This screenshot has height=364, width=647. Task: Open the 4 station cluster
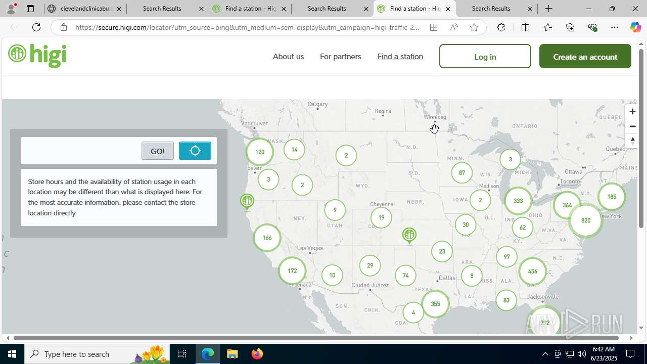[413, 312]
